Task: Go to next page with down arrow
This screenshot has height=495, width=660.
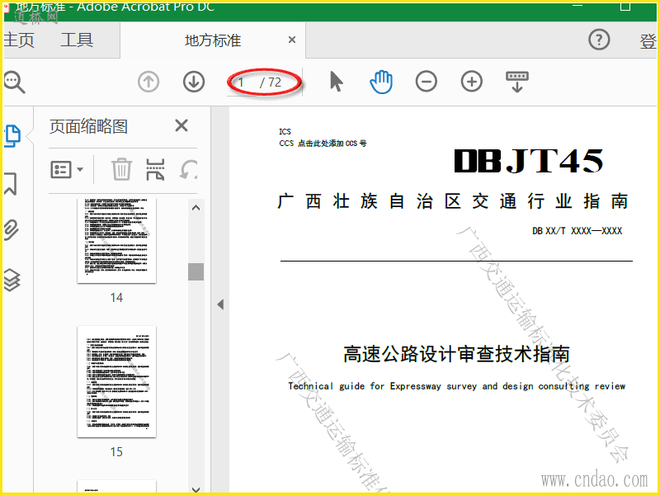Action: [x=194, y=82]
